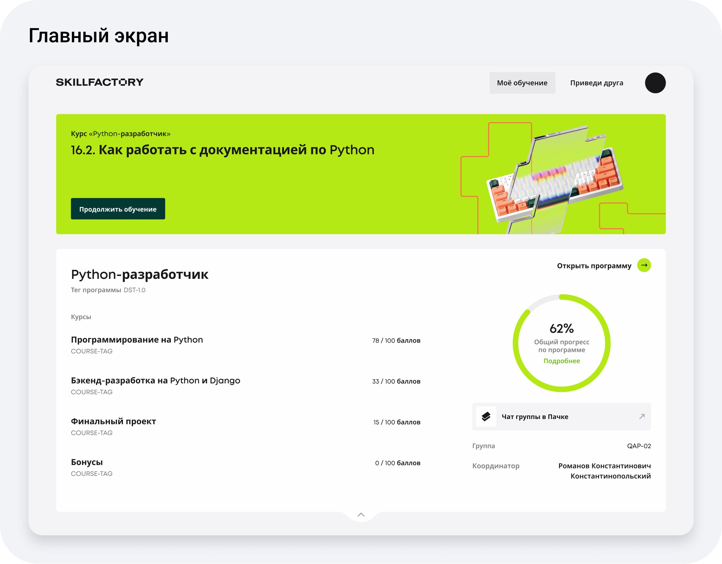Image resolution: width=722 pixels, height=564 pixels.
Task: Open the Программирование на Python course
Action: point(137,340)
